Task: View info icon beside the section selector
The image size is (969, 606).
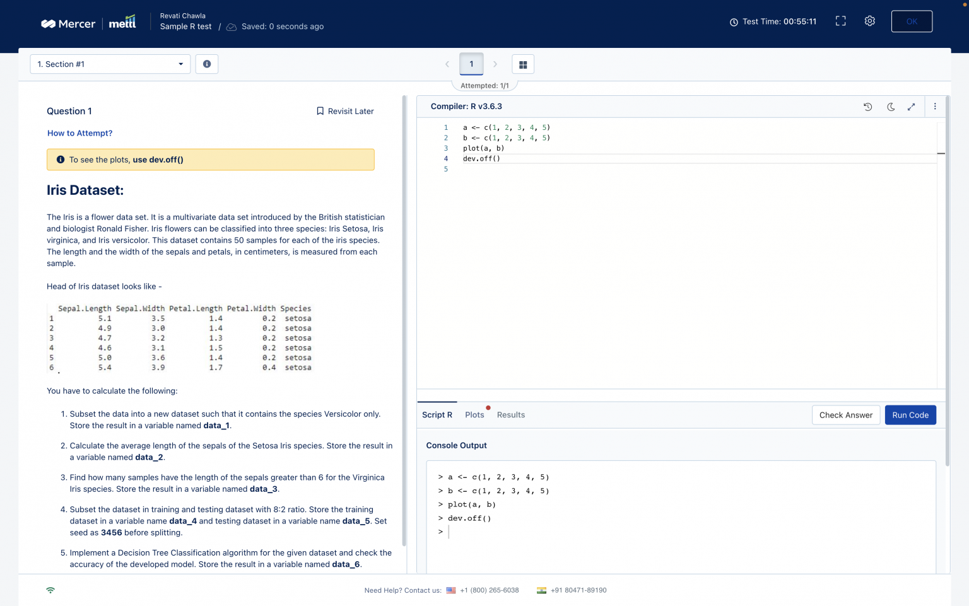Action: [x=207, y=64]
